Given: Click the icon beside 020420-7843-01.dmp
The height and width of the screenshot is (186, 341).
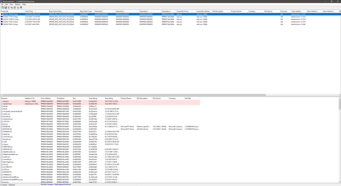Looking at the screenshot, I should click(x=2, y=24).
